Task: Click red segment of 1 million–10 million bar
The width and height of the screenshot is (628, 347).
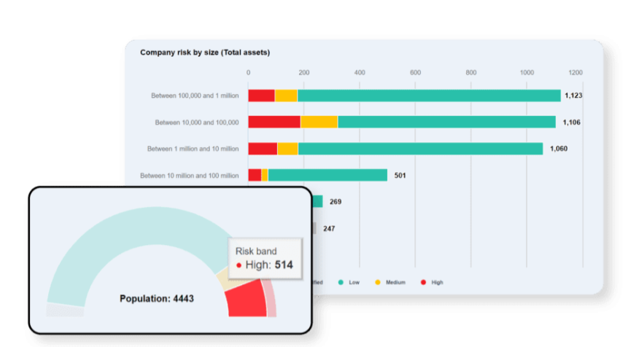Action: 263,149
